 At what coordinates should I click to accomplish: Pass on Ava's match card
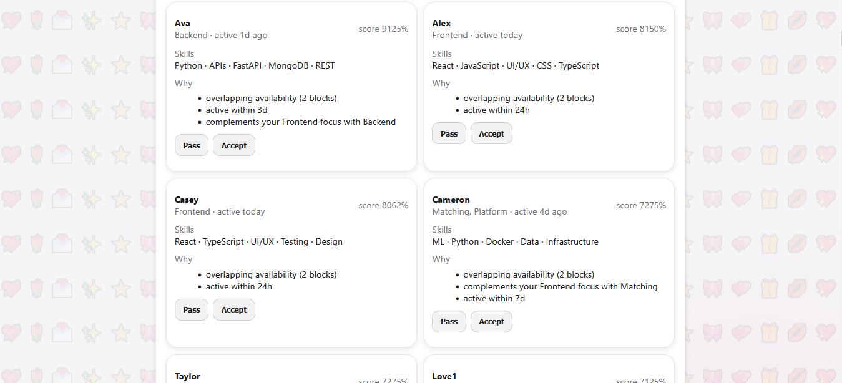pyautogui.click(x=192, y=145)
